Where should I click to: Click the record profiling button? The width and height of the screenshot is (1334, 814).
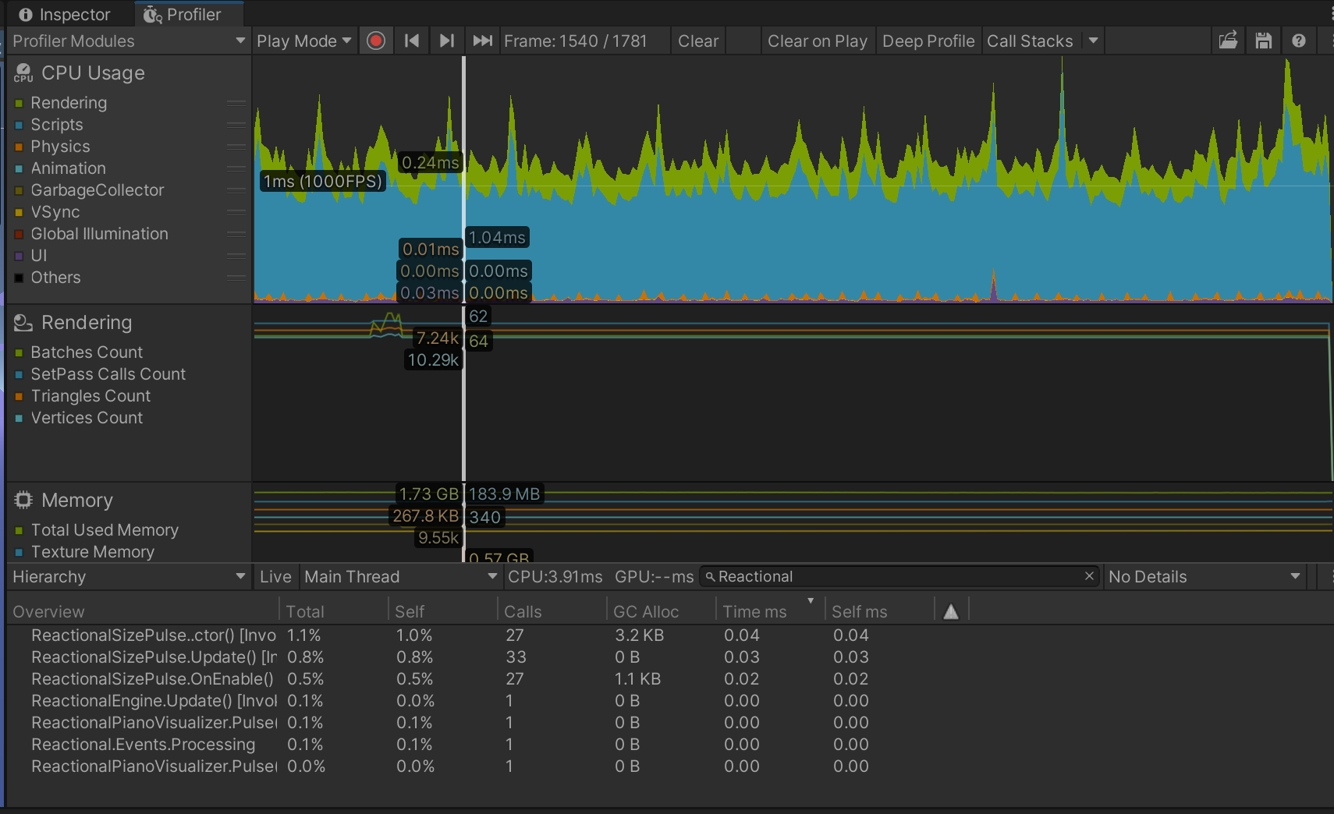click(376, 41)
